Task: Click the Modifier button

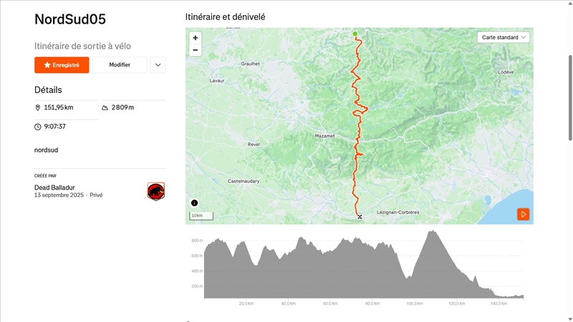Action: click(120, 65)
